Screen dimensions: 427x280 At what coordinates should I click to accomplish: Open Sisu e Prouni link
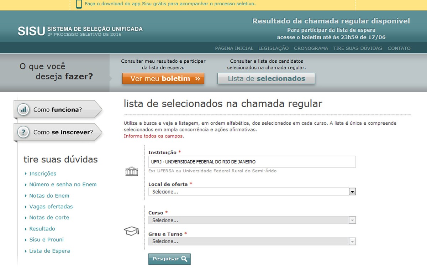point(46,240)
